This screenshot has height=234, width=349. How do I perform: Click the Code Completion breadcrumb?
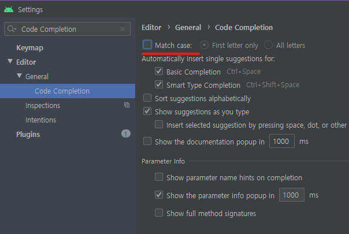(244, 28)
